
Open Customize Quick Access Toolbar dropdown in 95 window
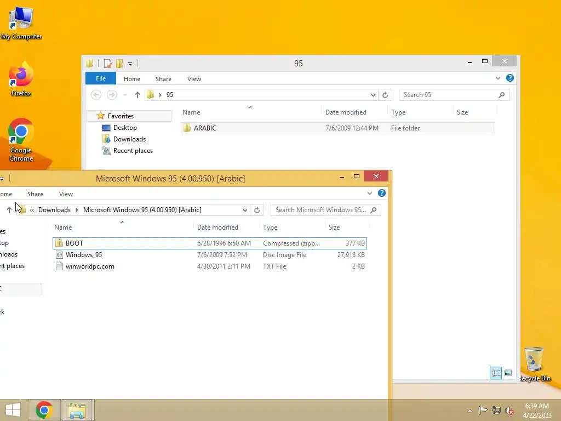pos(130,64)
